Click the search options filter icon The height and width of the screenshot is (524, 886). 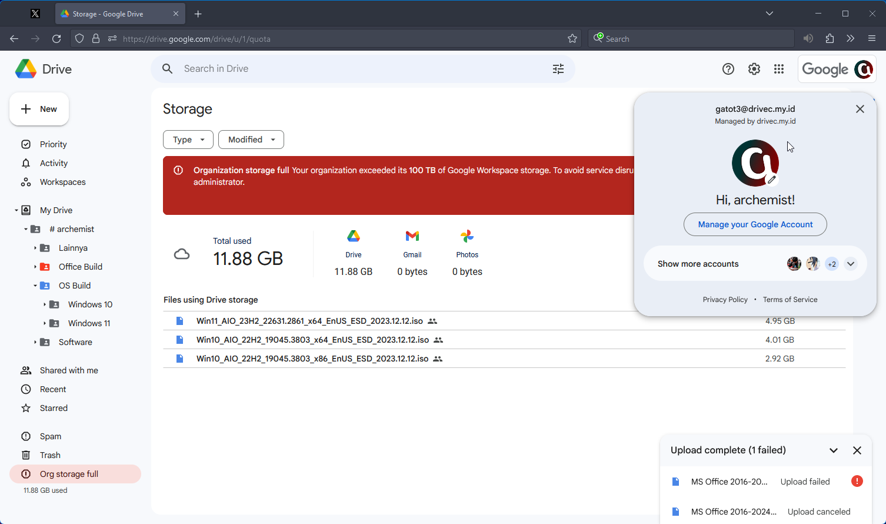coord(558,69)
